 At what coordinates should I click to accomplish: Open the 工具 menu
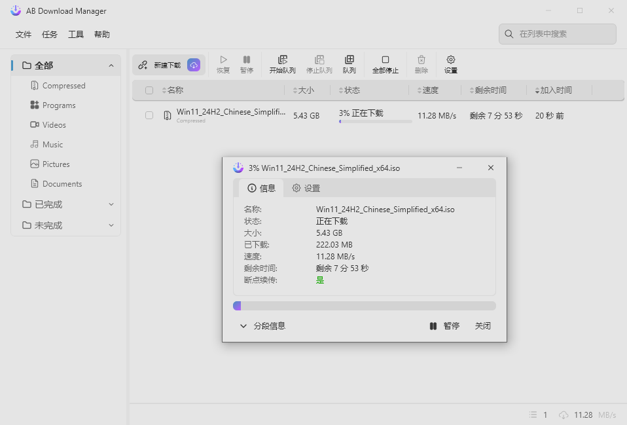tap(75, 35)
